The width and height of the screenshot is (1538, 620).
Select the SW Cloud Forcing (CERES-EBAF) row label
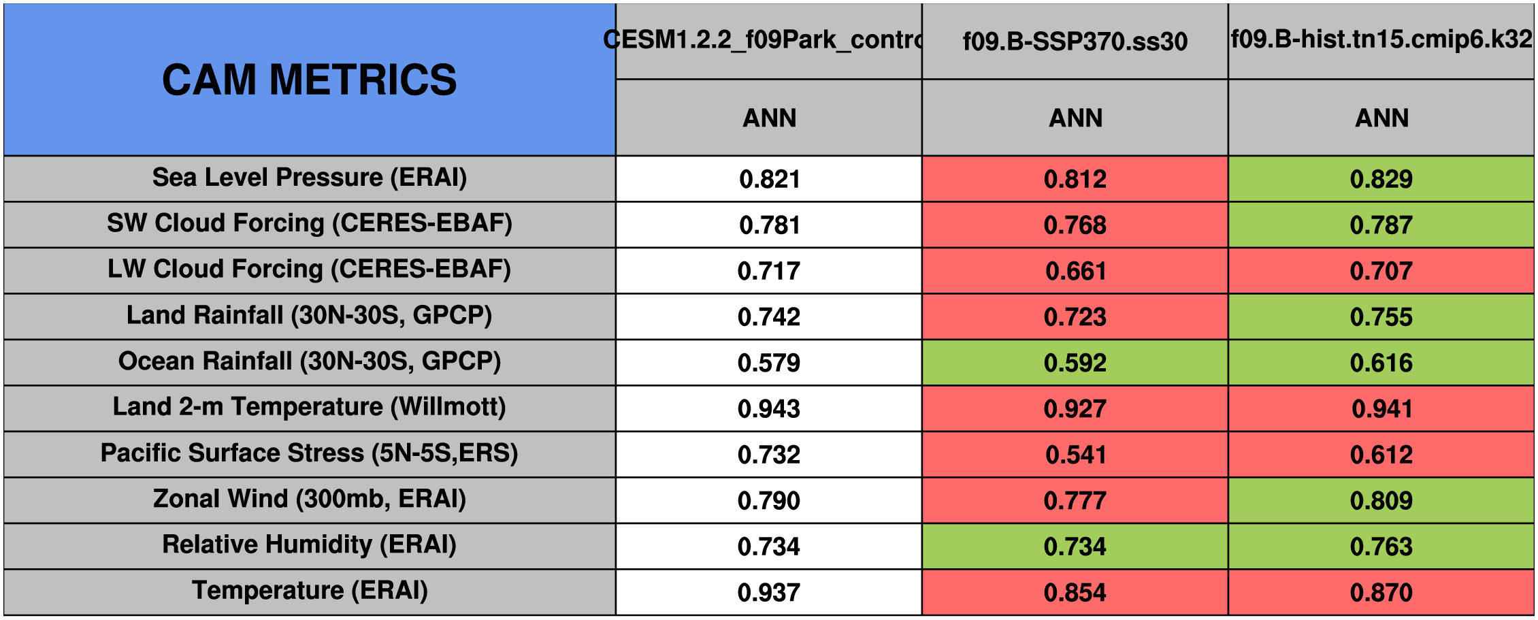click(x=310, y=224)
